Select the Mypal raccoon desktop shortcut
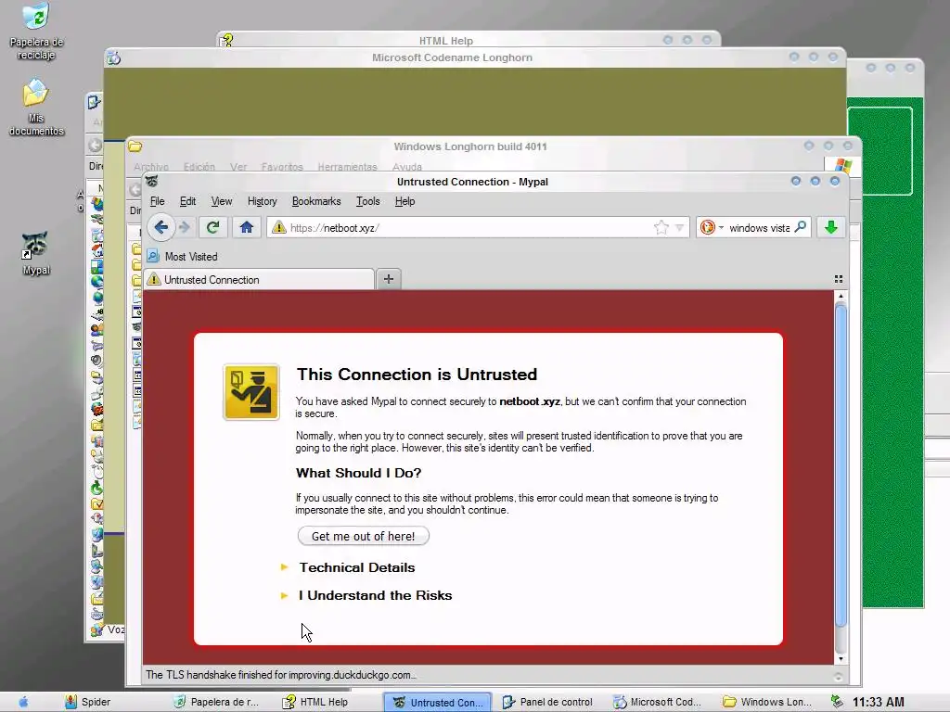This screenshot has height=712, width=950. click(x=36, y=253)
